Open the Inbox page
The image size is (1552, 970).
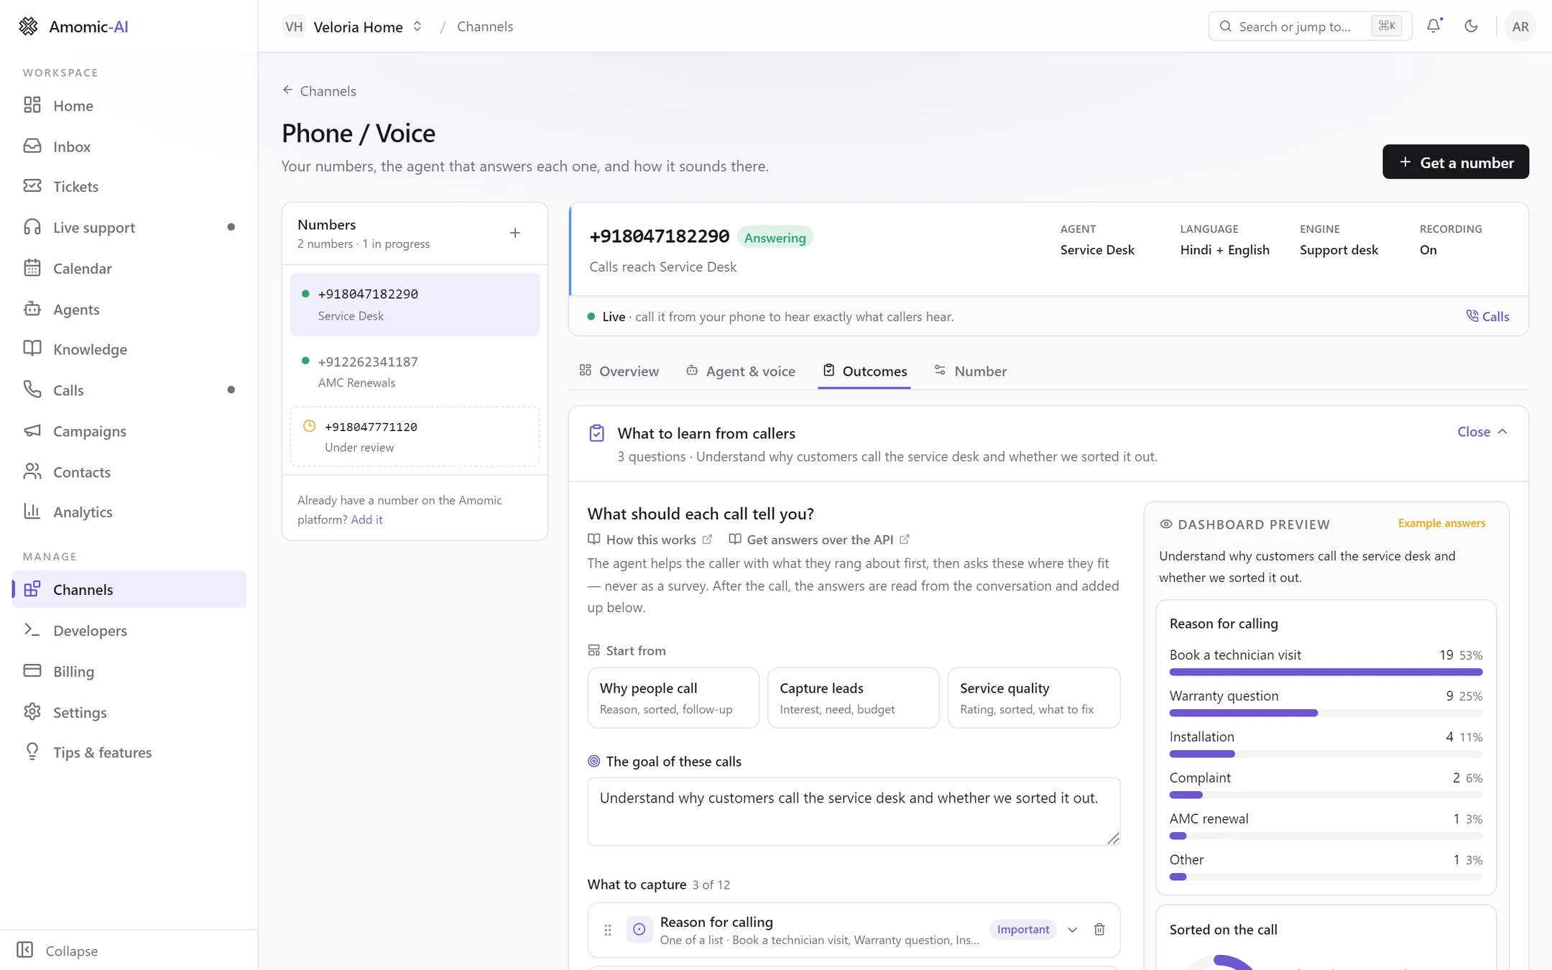(129, 147)
